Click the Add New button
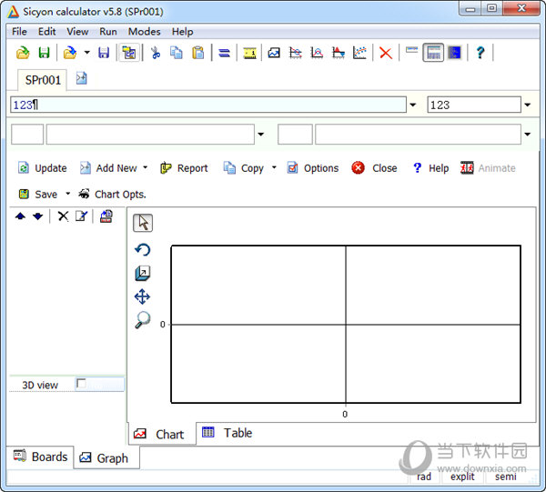Viewport: 546px width, 492px height. (109, 168)
